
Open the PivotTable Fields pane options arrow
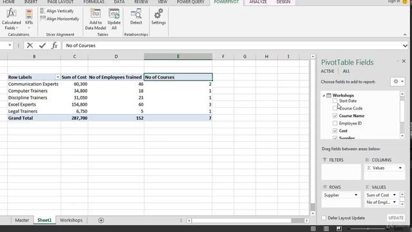pos(398,61)
